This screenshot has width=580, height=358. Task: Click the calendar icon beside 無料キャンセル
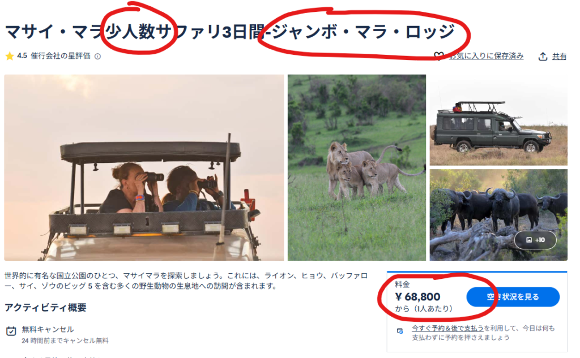11,331
